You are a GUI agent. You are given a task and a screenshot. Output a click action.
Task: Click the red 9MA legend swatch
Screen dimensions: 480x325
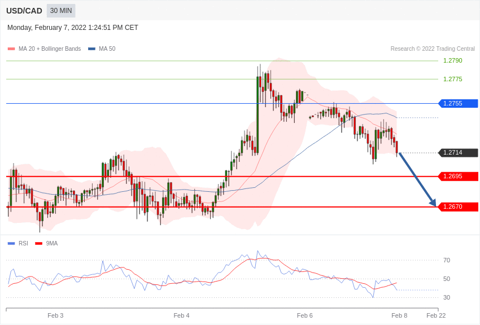pyautogui.click(x=39, y=243)
